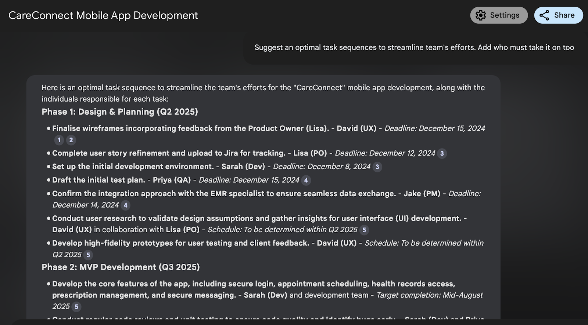This screenshot has width=588, height=325.
Task: Click the CareConnect Mobile App Development title
Action: pyautogui.click(x=103, y=15)
